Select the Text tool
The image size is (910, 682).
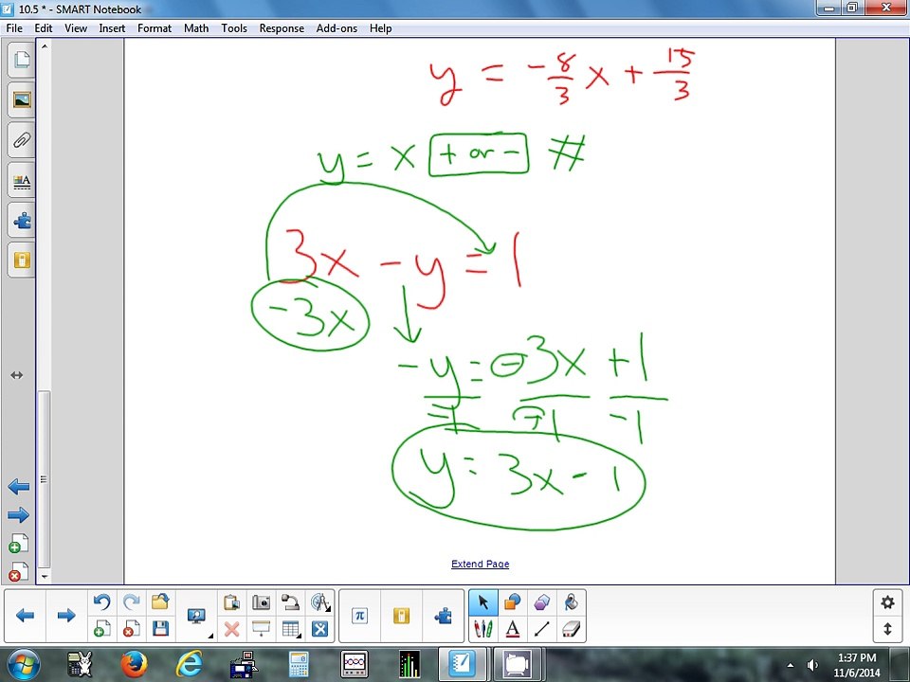tap(512, 629)
